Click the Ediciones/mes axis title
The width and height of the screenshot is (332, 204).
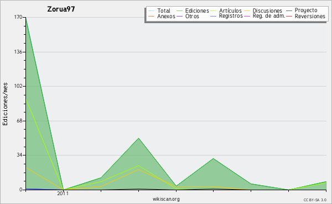click(x=5, y=104)
